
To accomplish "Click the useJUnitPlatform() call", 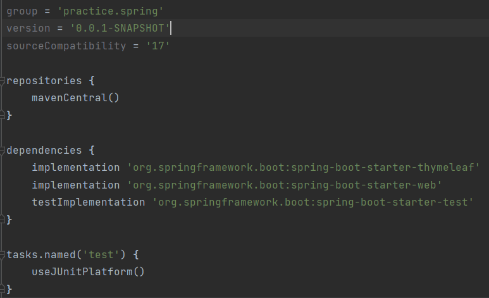I will click(x=89, y=272).
